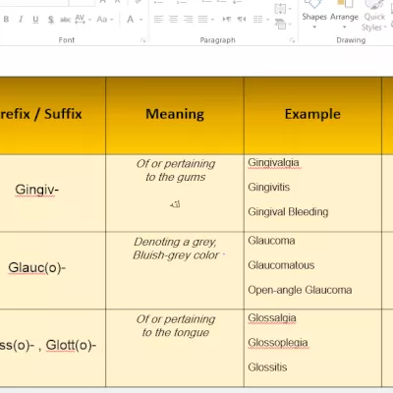Click the 'Example' header cell
Image resolution: width=393 pixels, height=393 pixels.
[x=312, y=116]
